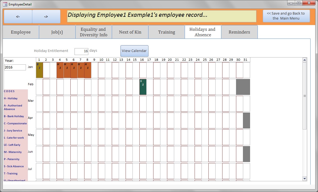Screen dimensions: 318x192
Task: Click the scroll down arrow of the calendar
Action: click(304, 179)
